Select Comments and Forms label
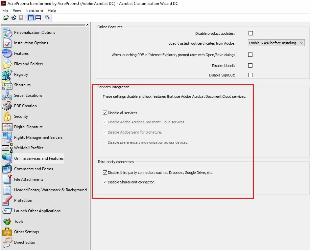The image size is (310, 250). coord(34,169)
